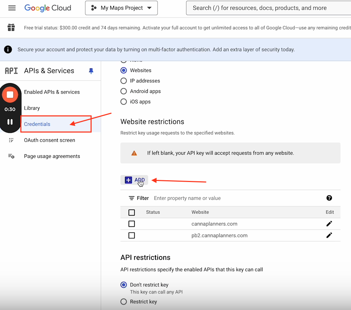Open Enabled APIs & services
351x310 pixels.
[x=52, y=92]
